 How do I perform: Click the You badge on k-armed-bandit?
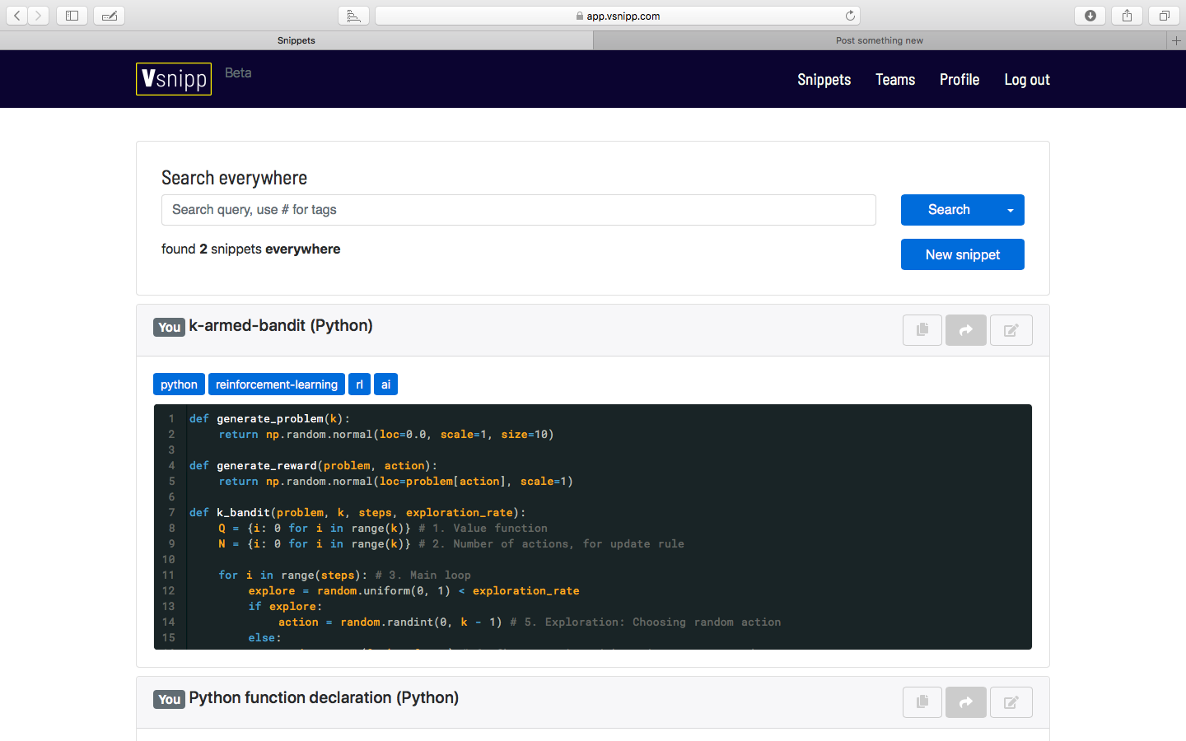tap(169, 327)
